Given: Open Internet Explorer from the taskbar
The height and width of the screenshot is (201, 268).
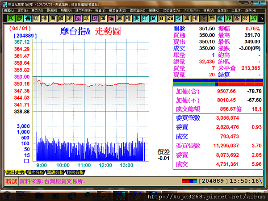Looking at the screenshot, I should (x=22, y=196).
